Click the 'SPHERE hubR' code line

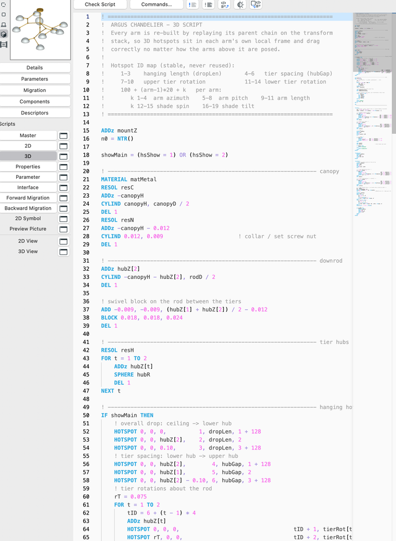132,374
